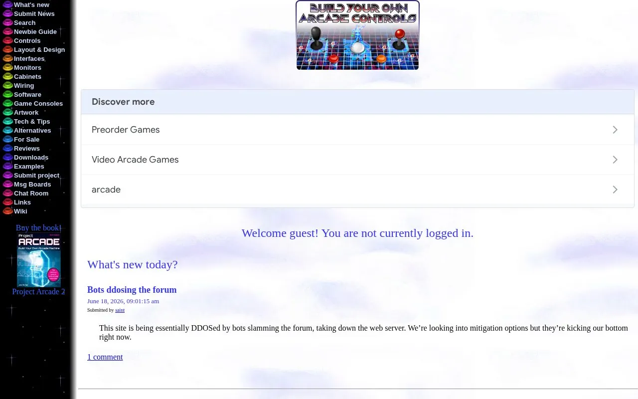The width and height of the screenshot is (638, 399).
Task: Select Submit project in the sidebar
Action: tap(36, 175)
